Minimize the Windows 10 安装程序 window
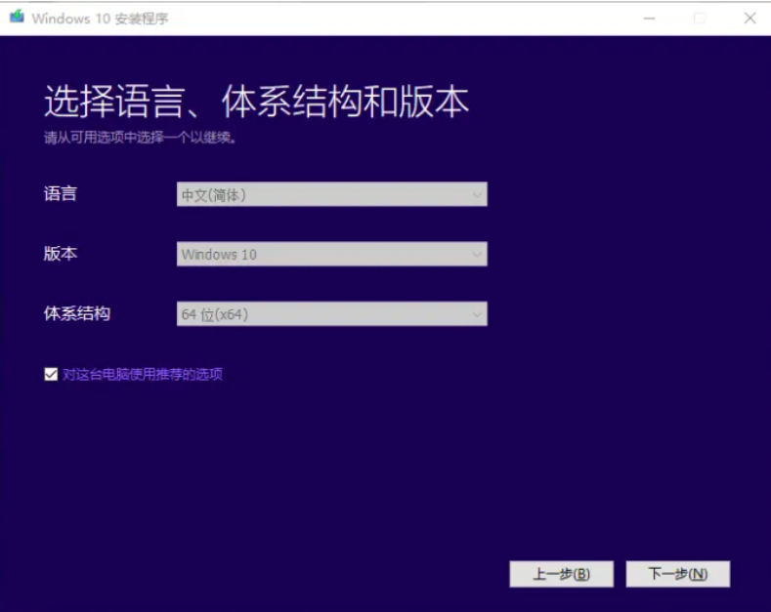Screen dimensions: 771x612 tap(649, 18)
